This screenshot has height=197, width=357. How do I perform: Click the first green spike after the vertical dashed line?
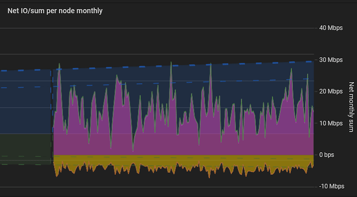tap(59, 65)
